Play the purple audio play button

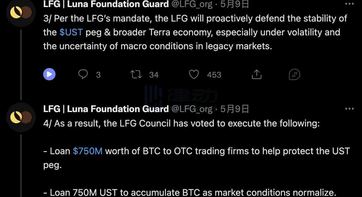click(x=49, y=74)
